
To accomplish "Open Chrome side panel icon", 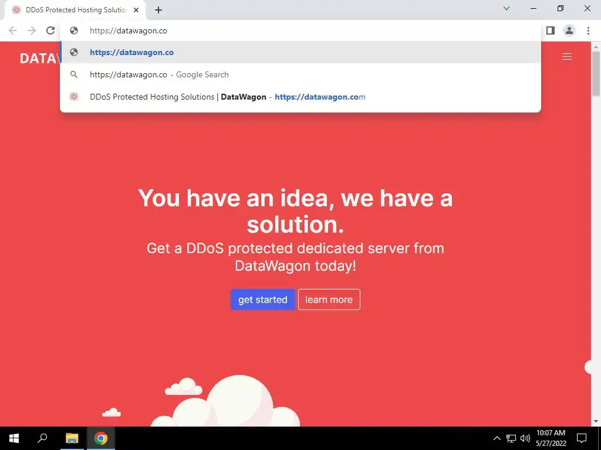I will tap(551, 30).
